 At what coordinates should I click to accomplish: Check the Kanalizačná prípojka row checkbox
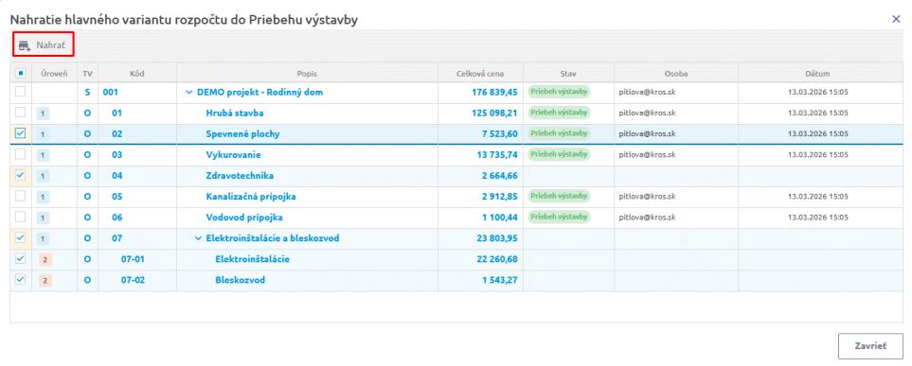point(20,197)
